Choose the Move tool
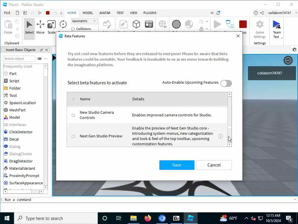The width and height of the screenshot is (298, 224). coord(40,28)
